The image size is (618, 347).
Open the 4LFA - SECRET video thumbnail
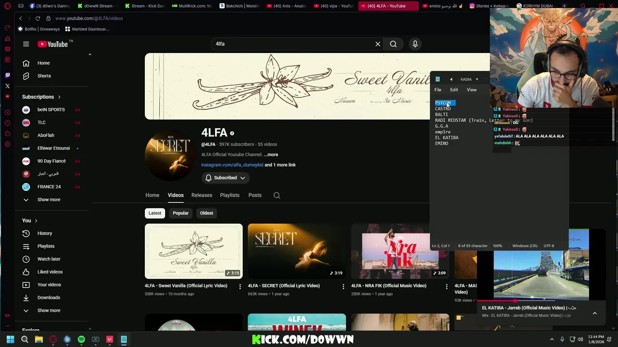pos(297,251)
